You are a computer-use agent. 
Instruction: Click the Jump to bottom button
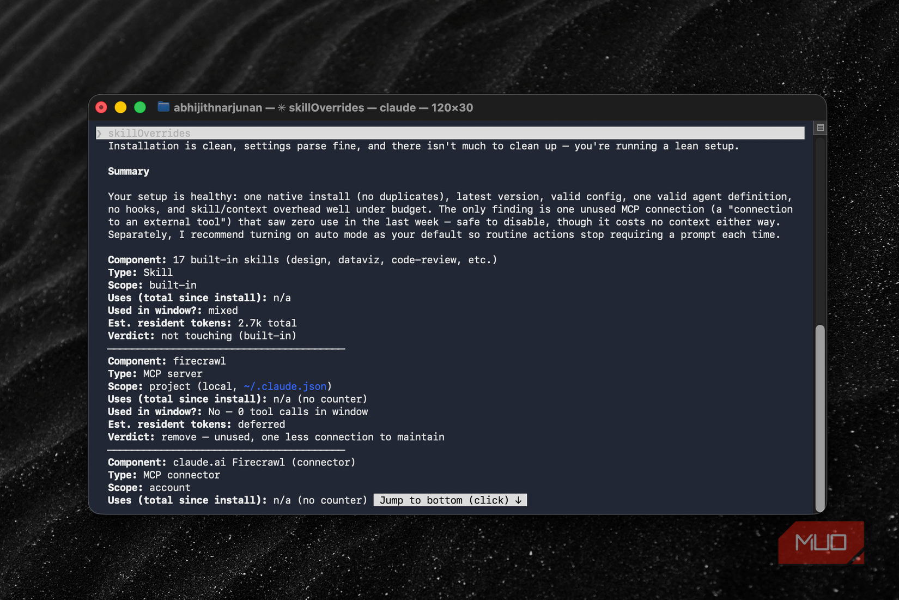(x=450, y=500)
